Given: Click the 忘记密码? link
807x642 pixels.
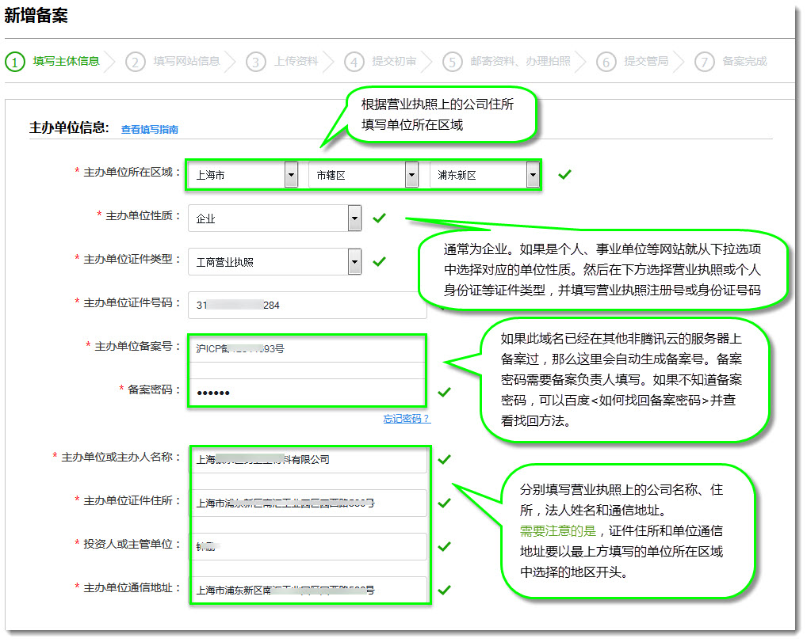Looking at the screenshot, I should (407, 419).
